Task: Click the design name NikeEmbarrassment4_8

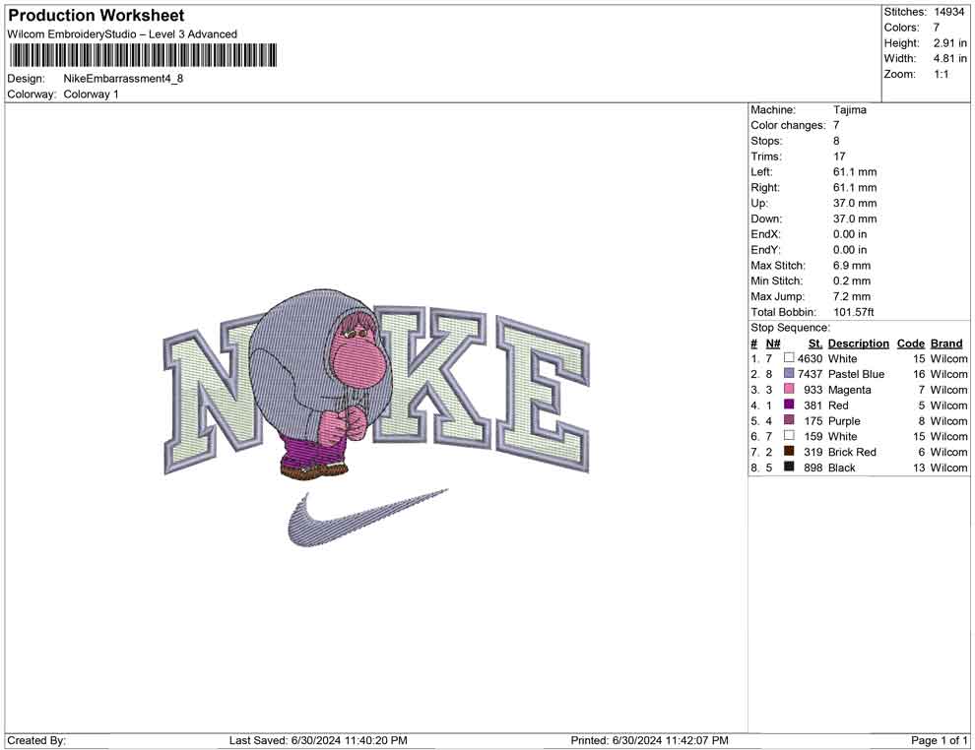Action: pos(123,79)
